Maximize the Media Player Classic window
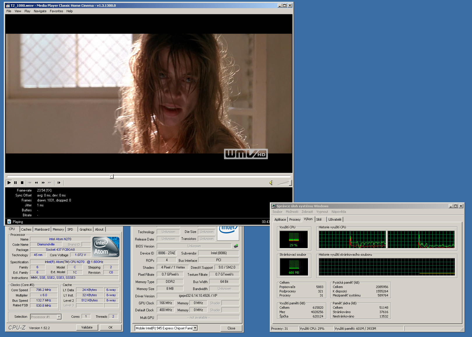Viewport: 472px width, 337px height. click(x=285, y=6)
